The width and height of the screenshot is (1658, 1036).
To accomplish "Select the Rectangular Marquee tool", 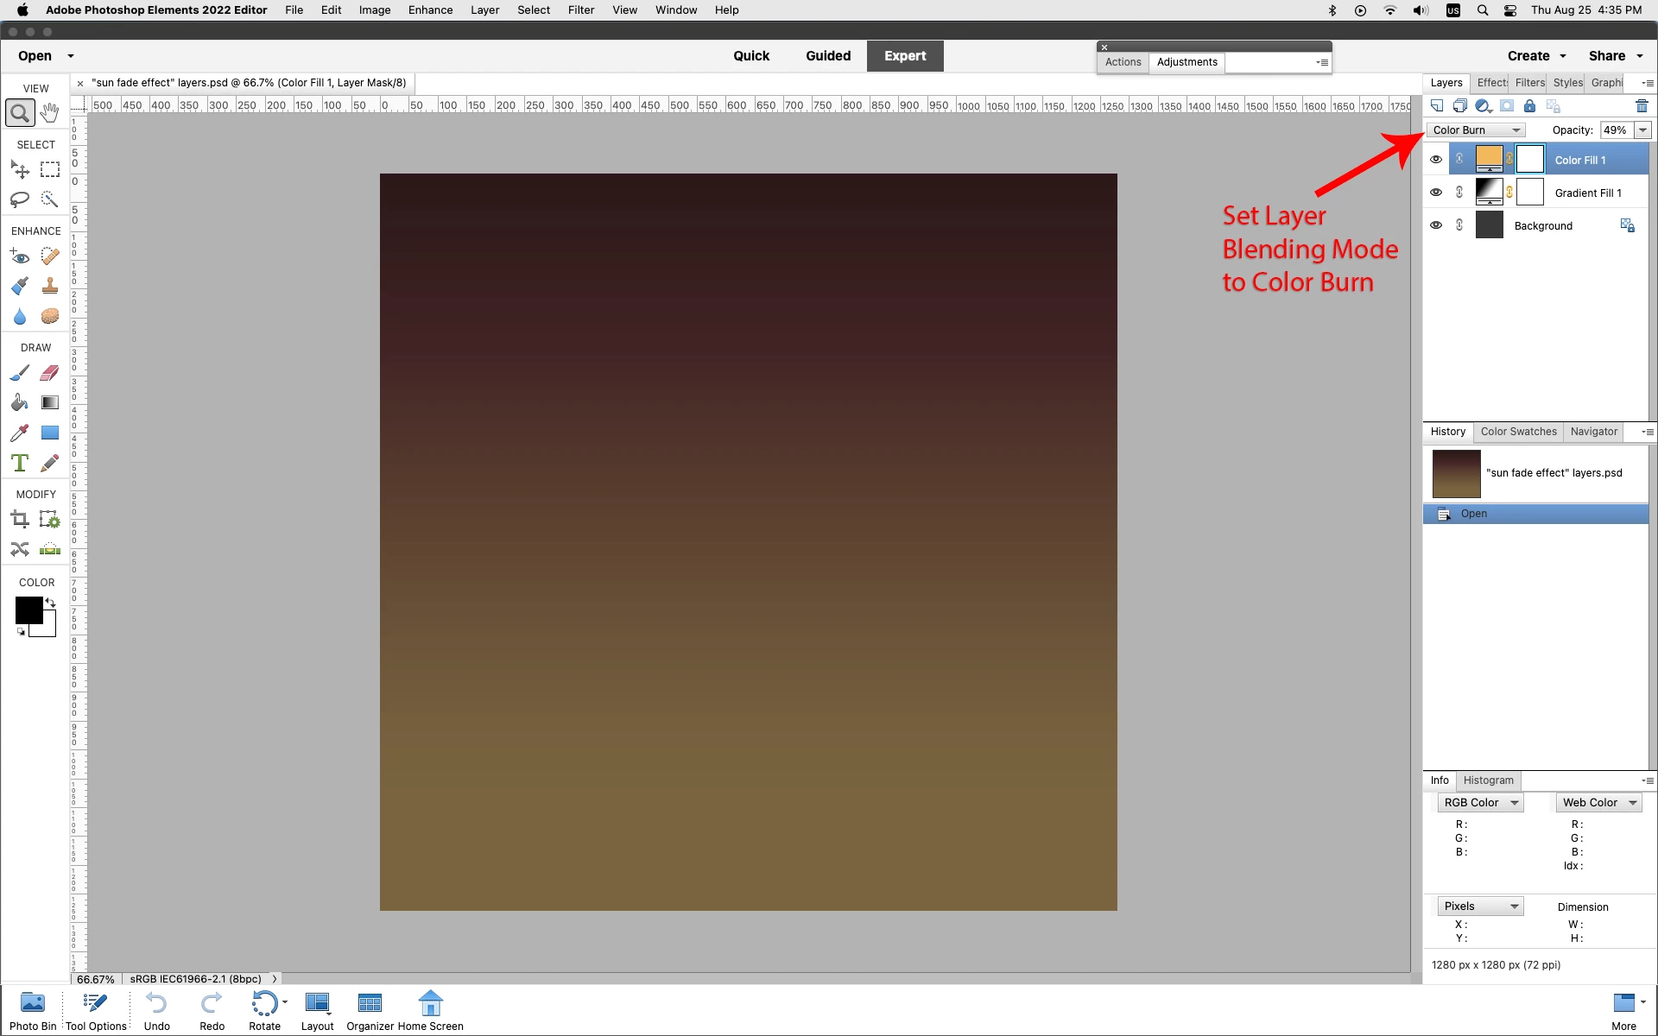I will pyautogui.click(x=50, y=170).
